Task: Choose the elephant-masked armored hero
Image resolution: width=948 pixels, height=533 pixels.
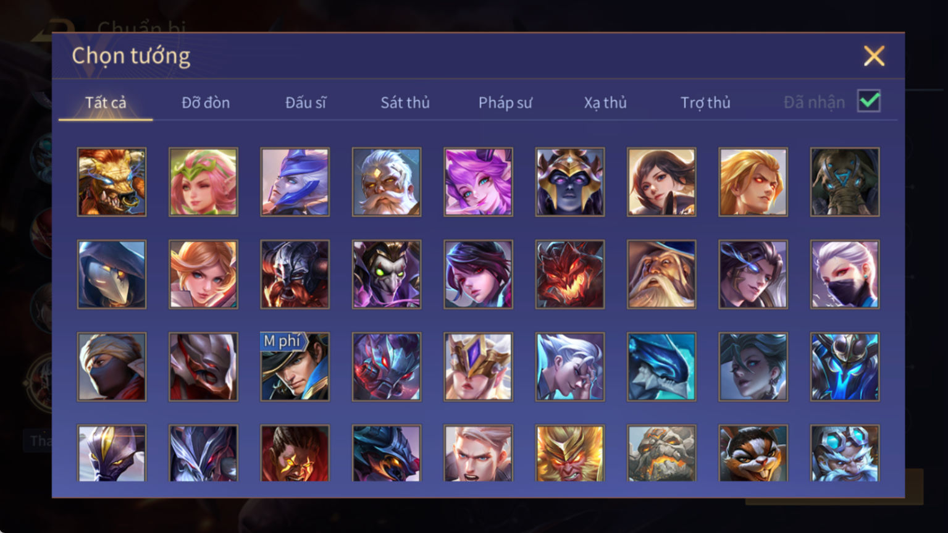Action: pos(845,182)
